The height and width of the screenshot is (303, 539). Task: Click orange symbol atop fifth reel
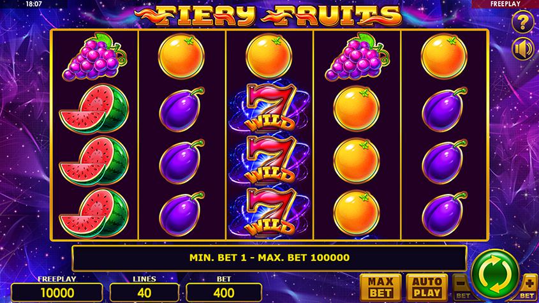[x=444, y=56]
